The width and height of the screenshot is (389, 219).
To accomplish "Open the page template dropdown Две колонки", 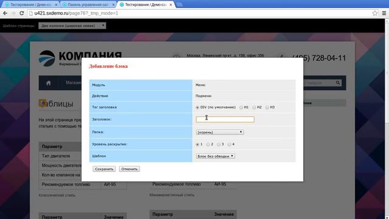I will pos(72,26).
